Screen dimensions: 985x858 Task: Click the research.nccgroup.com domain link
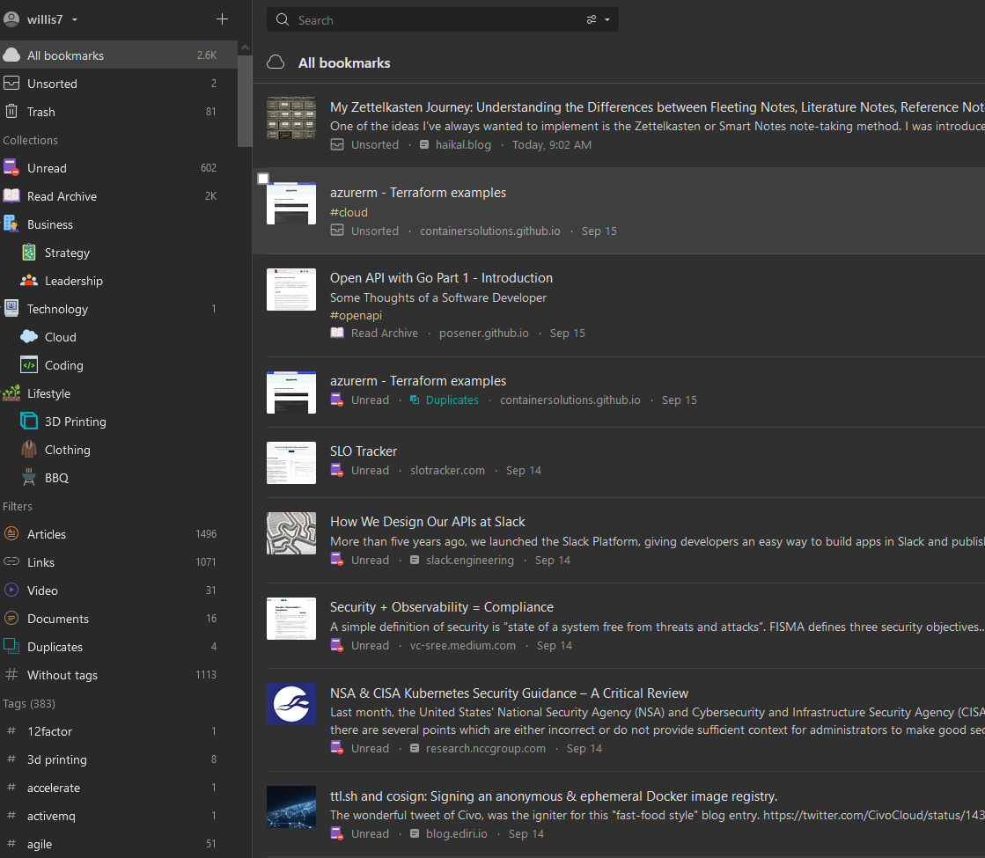click(x=486, y=749)
